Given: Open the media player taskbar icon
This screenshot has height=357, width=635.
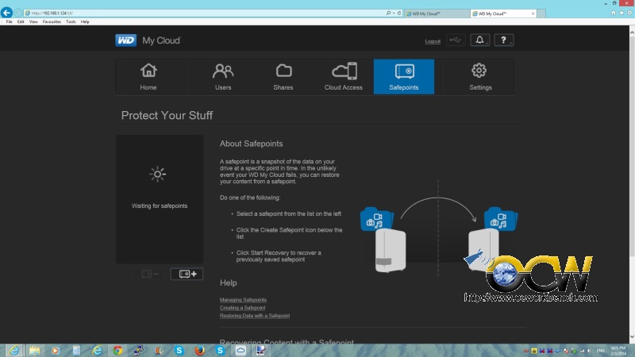Looking at the screenshot, I should [x=55, y=350].
